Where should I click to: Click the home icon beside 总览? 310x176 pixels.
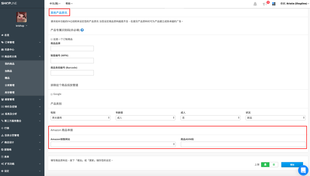tap(2, 35)
